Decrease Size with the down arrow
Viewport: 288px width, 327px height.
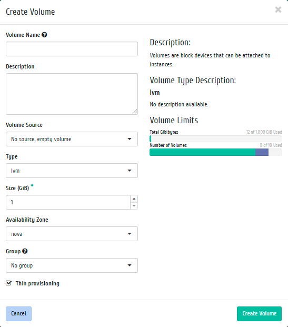point(134,206)
